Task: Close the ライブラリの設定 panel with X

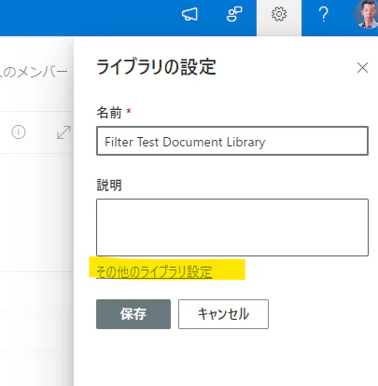Action: (x=362, y=68)
